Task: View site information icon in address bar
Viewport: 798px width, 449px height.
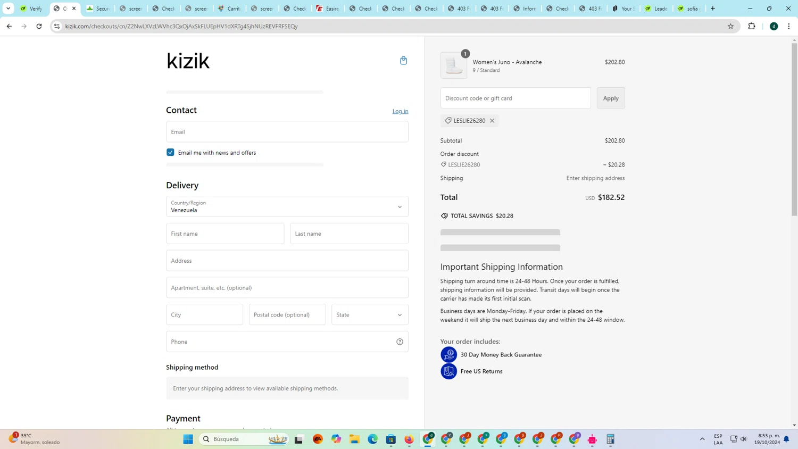Action: [x=57, y=26]
